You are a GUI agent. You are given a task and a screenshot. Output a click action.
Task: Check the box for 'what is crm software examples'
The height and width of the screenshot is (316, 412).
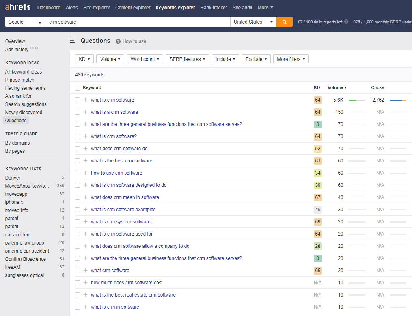click(x=78, y=210)
